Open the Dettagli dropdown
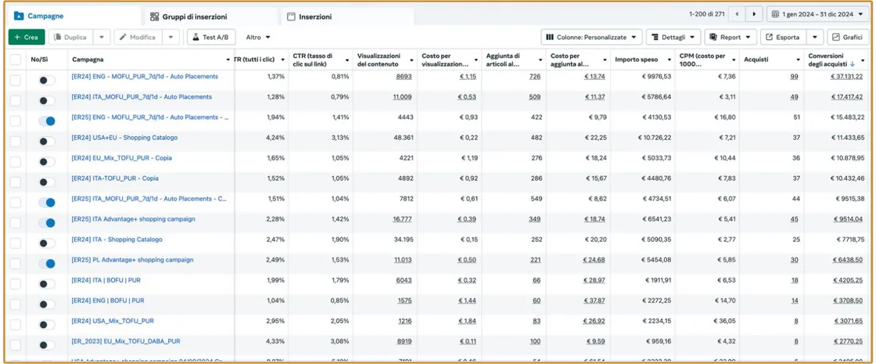 point(673,38)
